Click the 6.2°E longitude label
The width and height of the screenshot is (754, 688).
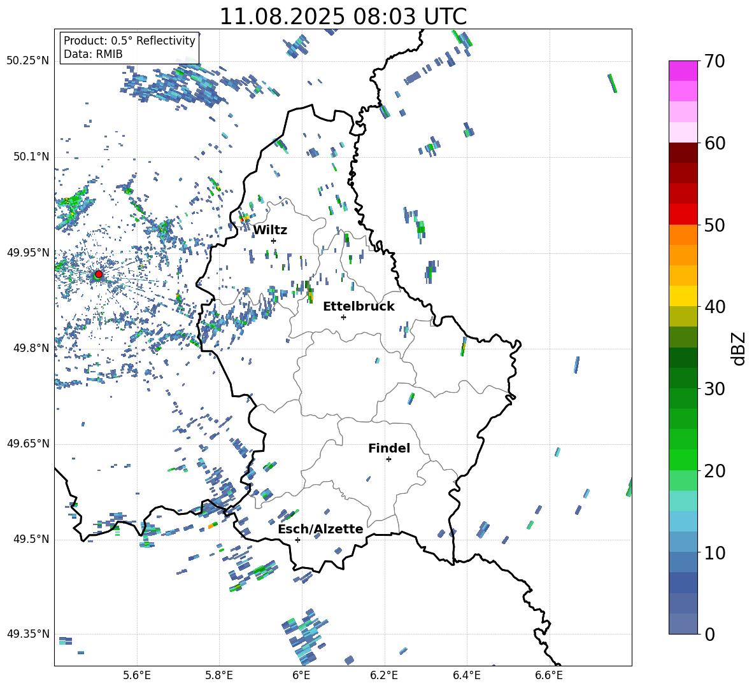pos(384,676)
